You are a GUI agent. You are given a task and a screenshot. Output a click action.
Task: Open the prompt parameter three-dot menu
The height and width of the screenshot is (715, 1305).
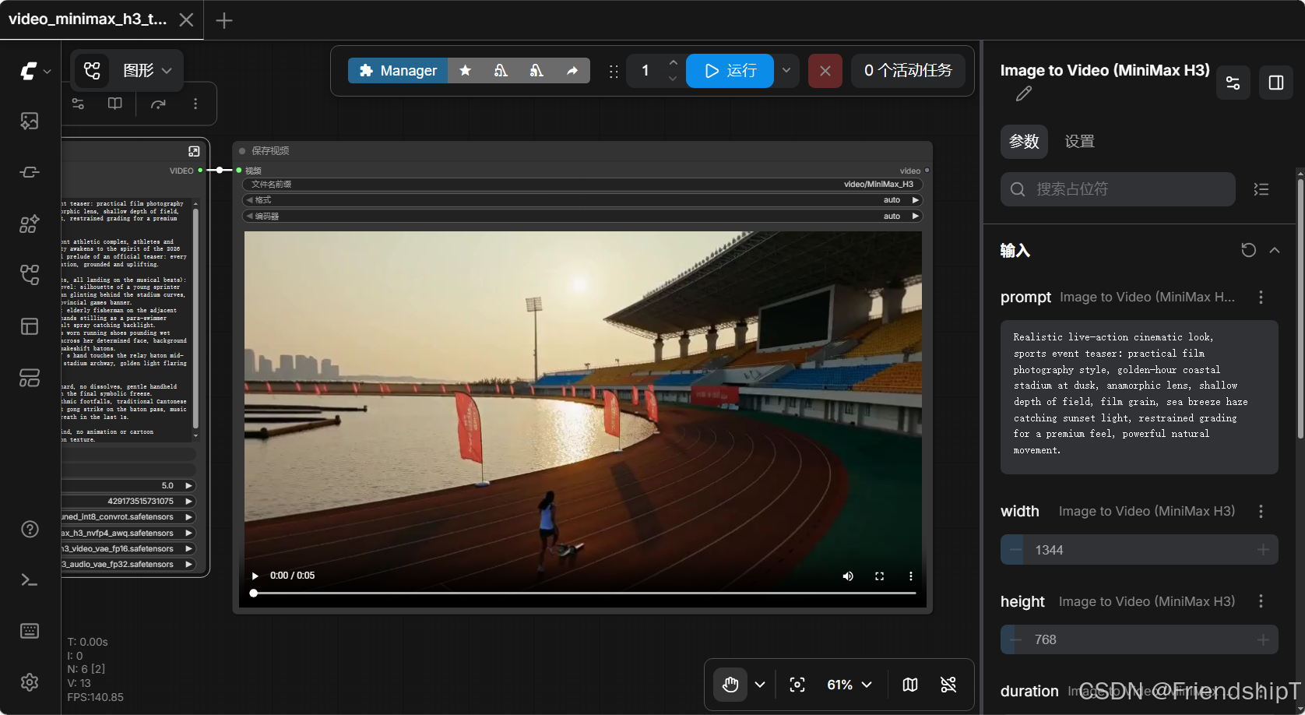(1261, 297)
